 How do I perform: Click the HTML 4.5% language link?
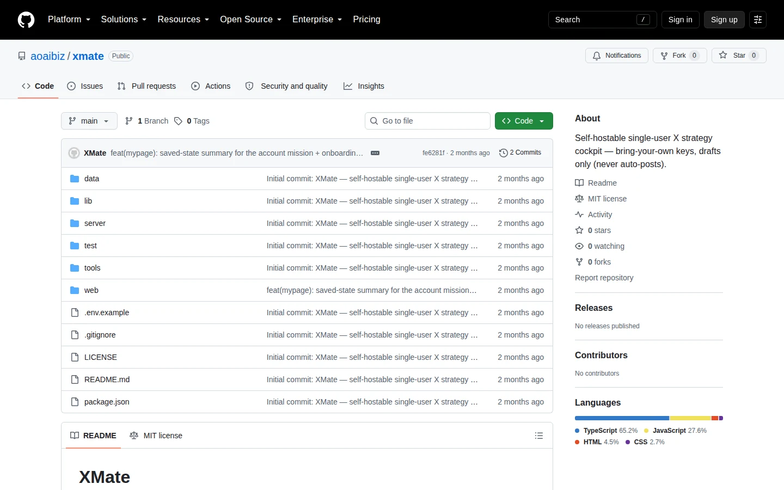click(597, 442)
